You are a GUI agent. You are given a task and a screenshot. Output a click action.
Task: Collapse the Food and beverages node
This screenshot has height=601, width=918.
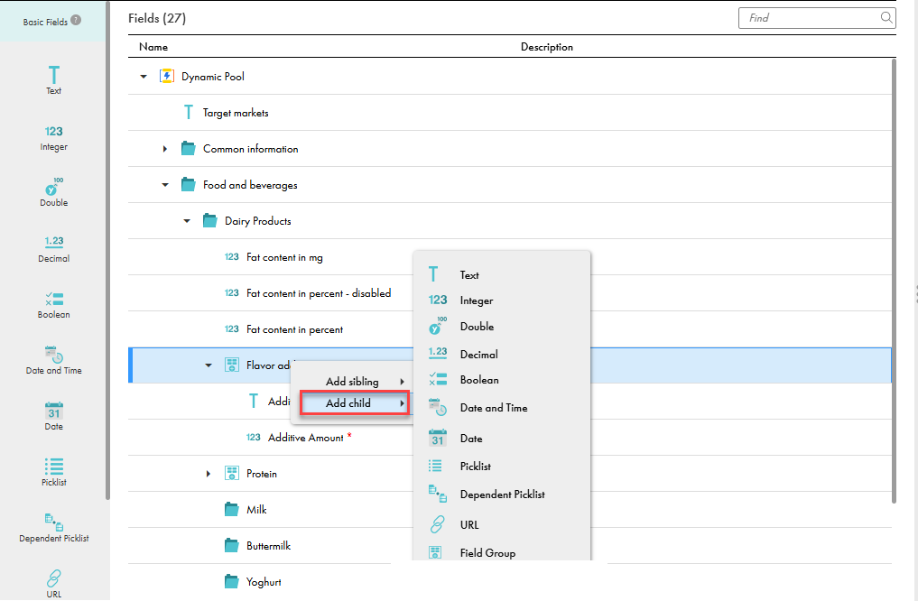coord(165,185)
